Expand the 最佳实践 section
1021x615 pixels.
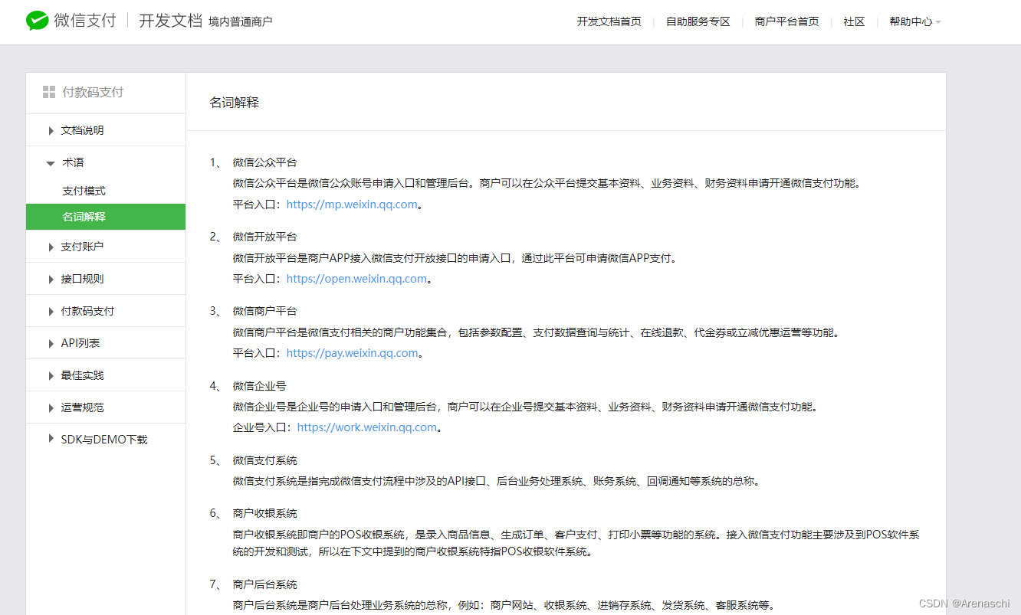point(83,375)
